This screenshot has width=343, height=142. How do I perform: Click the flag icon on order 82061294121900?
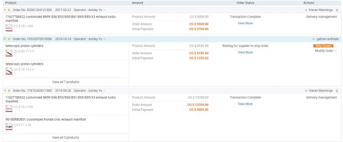5,10
